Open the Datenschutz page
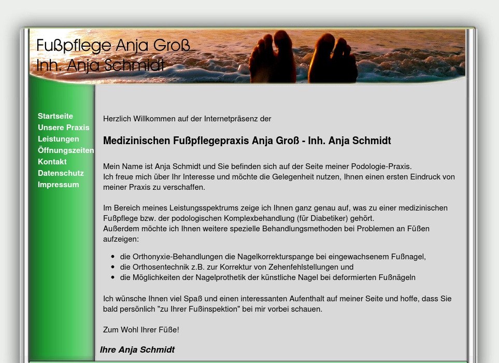The height and width of the screenshot is (363, 499). click(x=61, y=173)
